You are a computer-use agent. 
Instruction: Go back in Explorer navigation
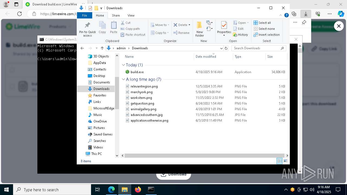click(x=82, y=48)
